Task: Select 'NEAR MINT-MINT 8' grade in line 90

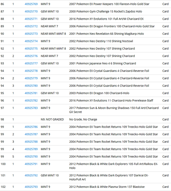Action: click(x=53, y=34)
